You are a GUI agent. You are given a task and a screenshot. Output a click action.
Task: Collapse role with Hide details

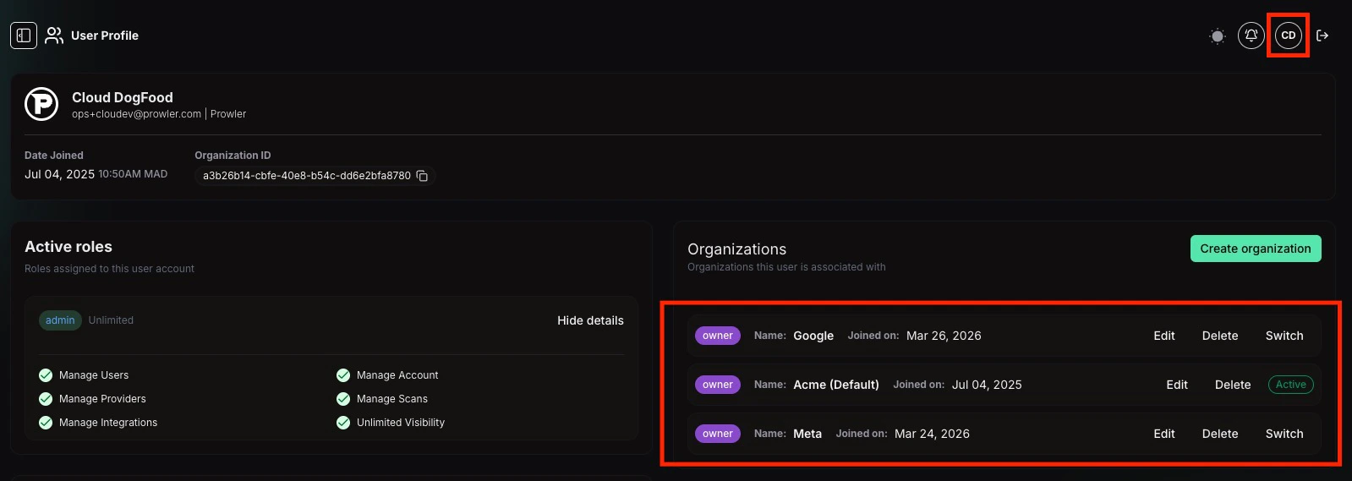pyautogui.click(x=590, y=320)
